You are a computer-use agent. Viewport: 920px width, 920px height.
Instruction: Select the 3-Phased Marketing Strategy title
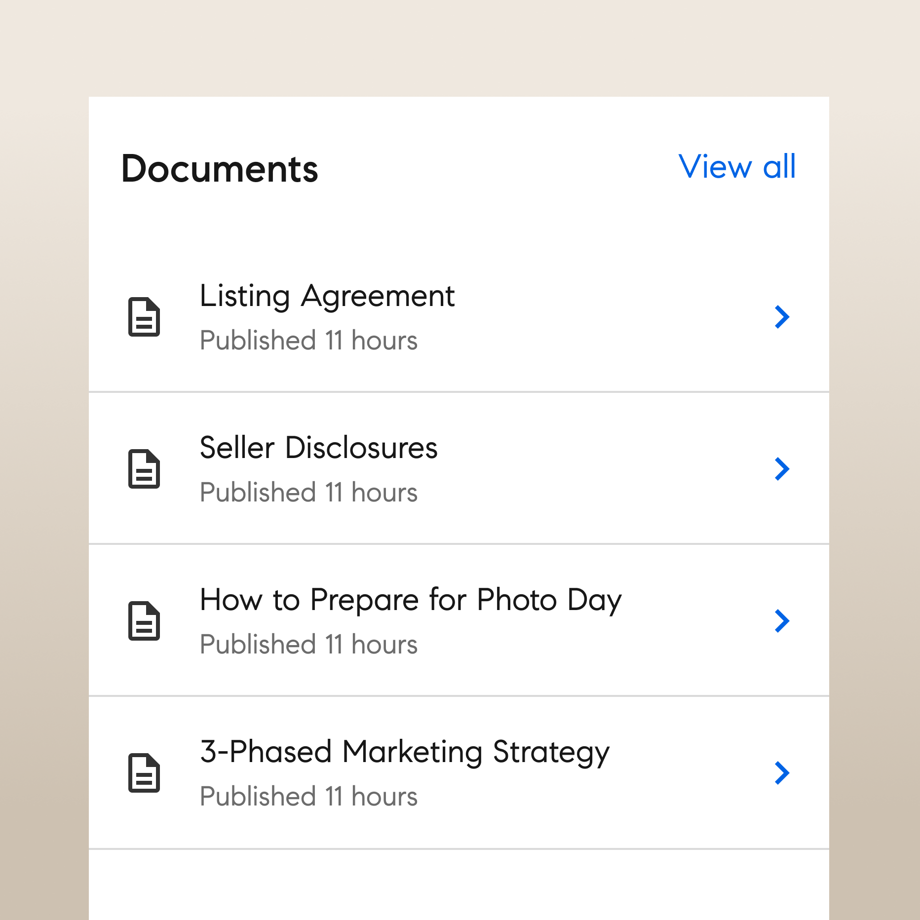click(x=405, y=752)
